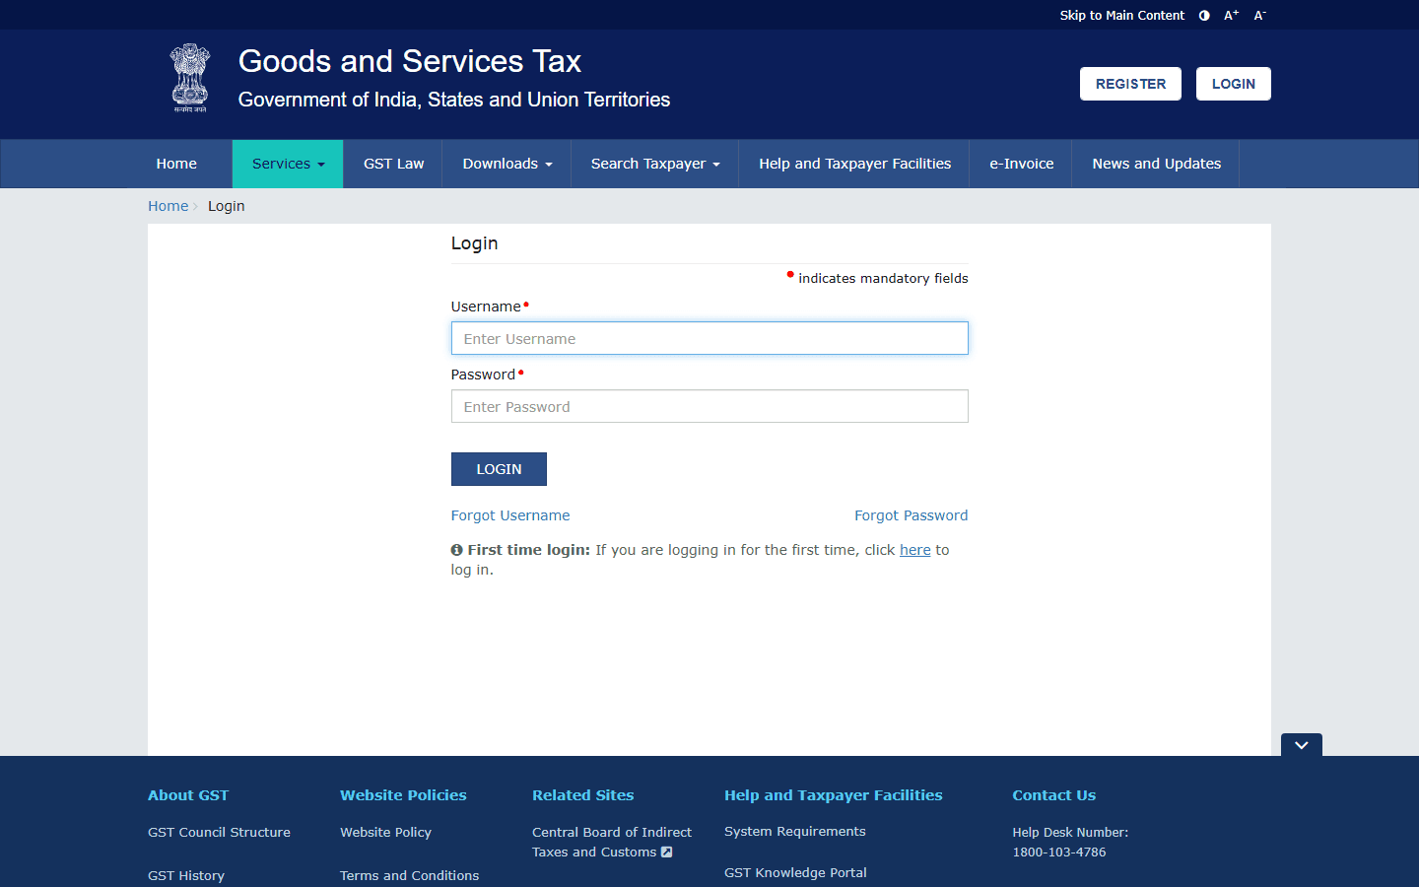This screenshot has height=887, width=1419.
Task: Open Terms and Conditions footer link
Action: click(x=410, y=875)
